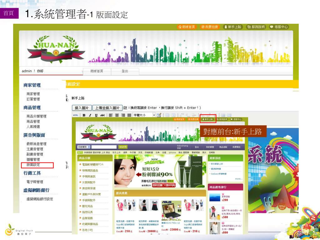Open the SoEasy news item under 最新訊息

point(218,174)
